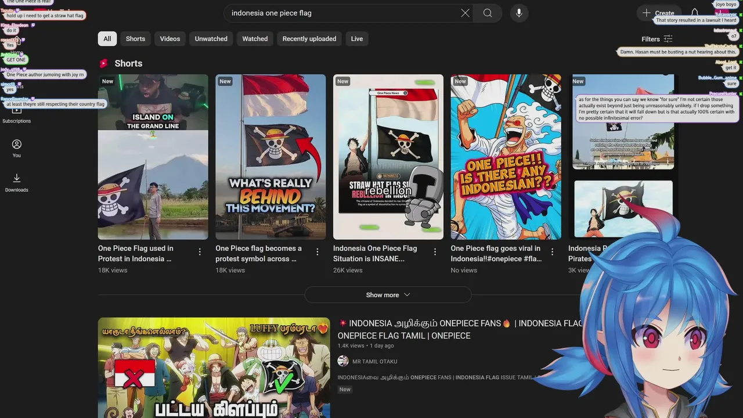
Task: Open the You sidebar section
Action: [x=17, y=149]
